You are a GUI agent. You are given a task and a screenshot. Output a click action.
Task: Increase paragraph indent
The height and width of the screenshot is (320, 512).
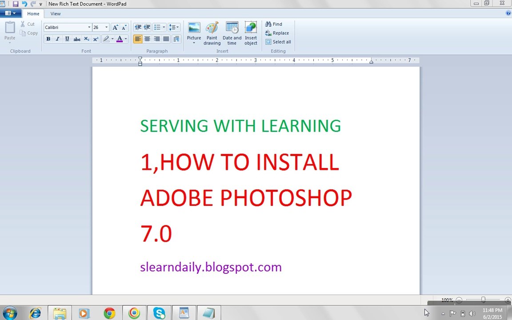tap(147, 28)
